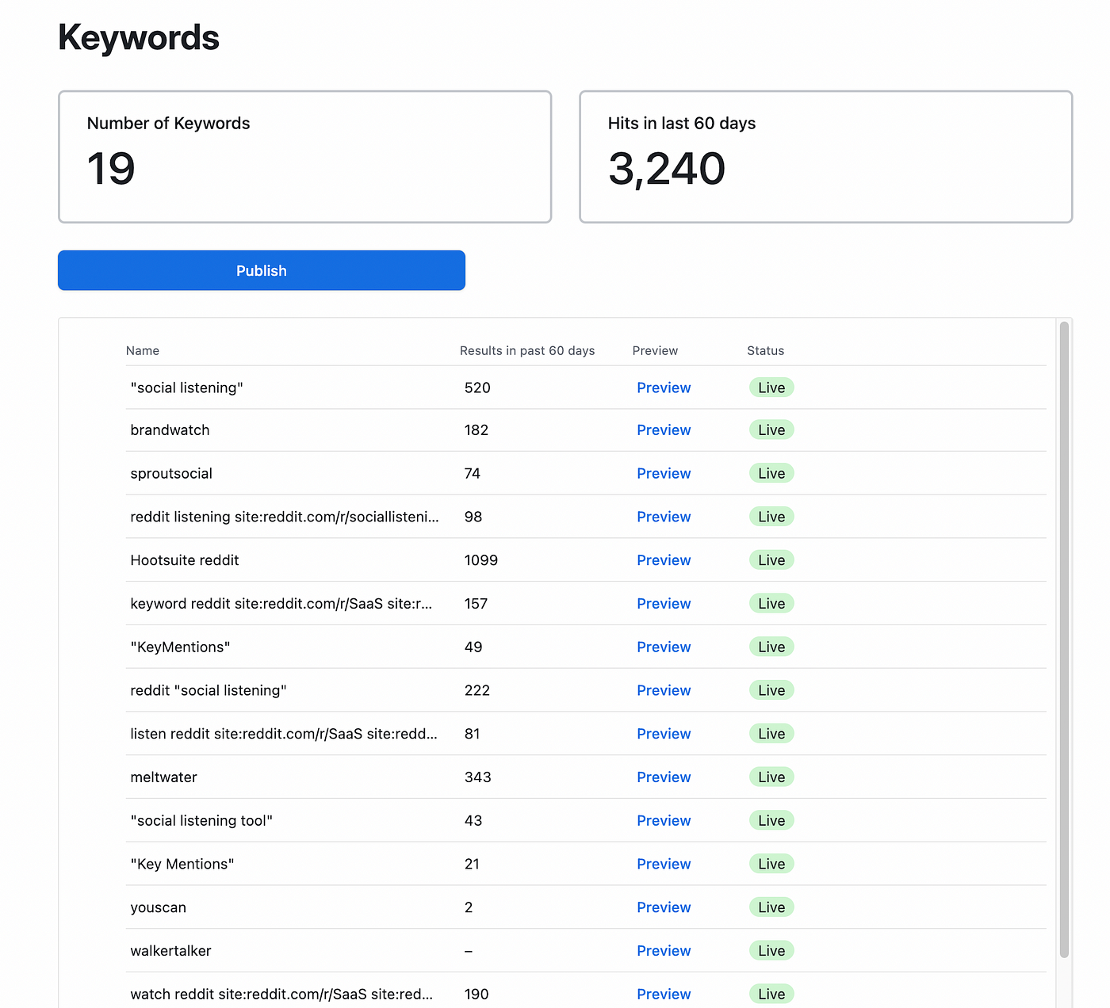Open Preview for keyword reddit site row
This screenshot has height=1008, width=1110.
[x=664, y=604]
